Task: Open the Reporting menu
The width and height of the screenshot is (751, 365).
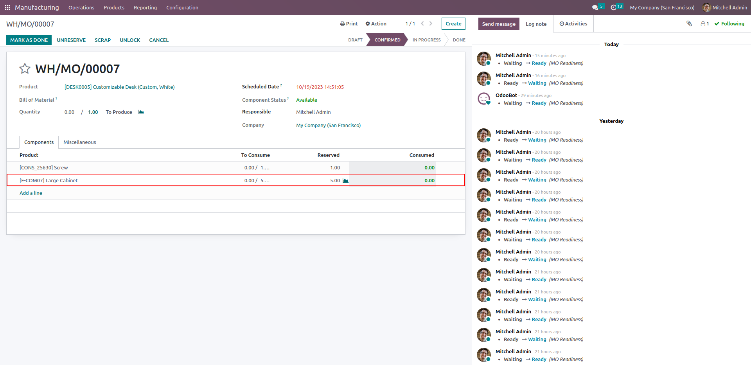Action: 145,7
